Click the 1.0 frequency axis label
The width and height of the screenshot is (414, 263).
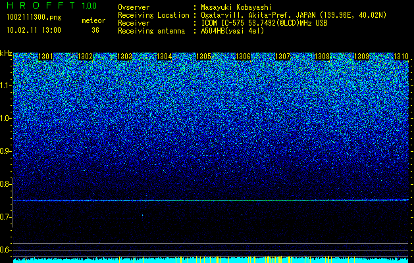pos(6,118)
